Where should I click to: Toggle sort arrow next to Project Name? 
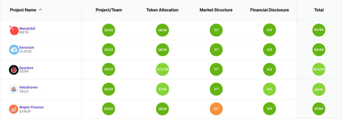[40, 10]
